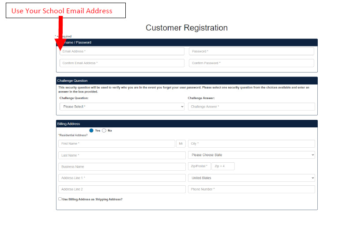This screenshot has height=226, width=361.
Task: Open the Challenge Question dropdown
Action: 122,107
